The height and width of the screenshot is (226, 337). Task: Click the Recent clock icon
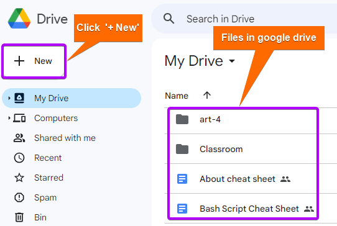19,158
